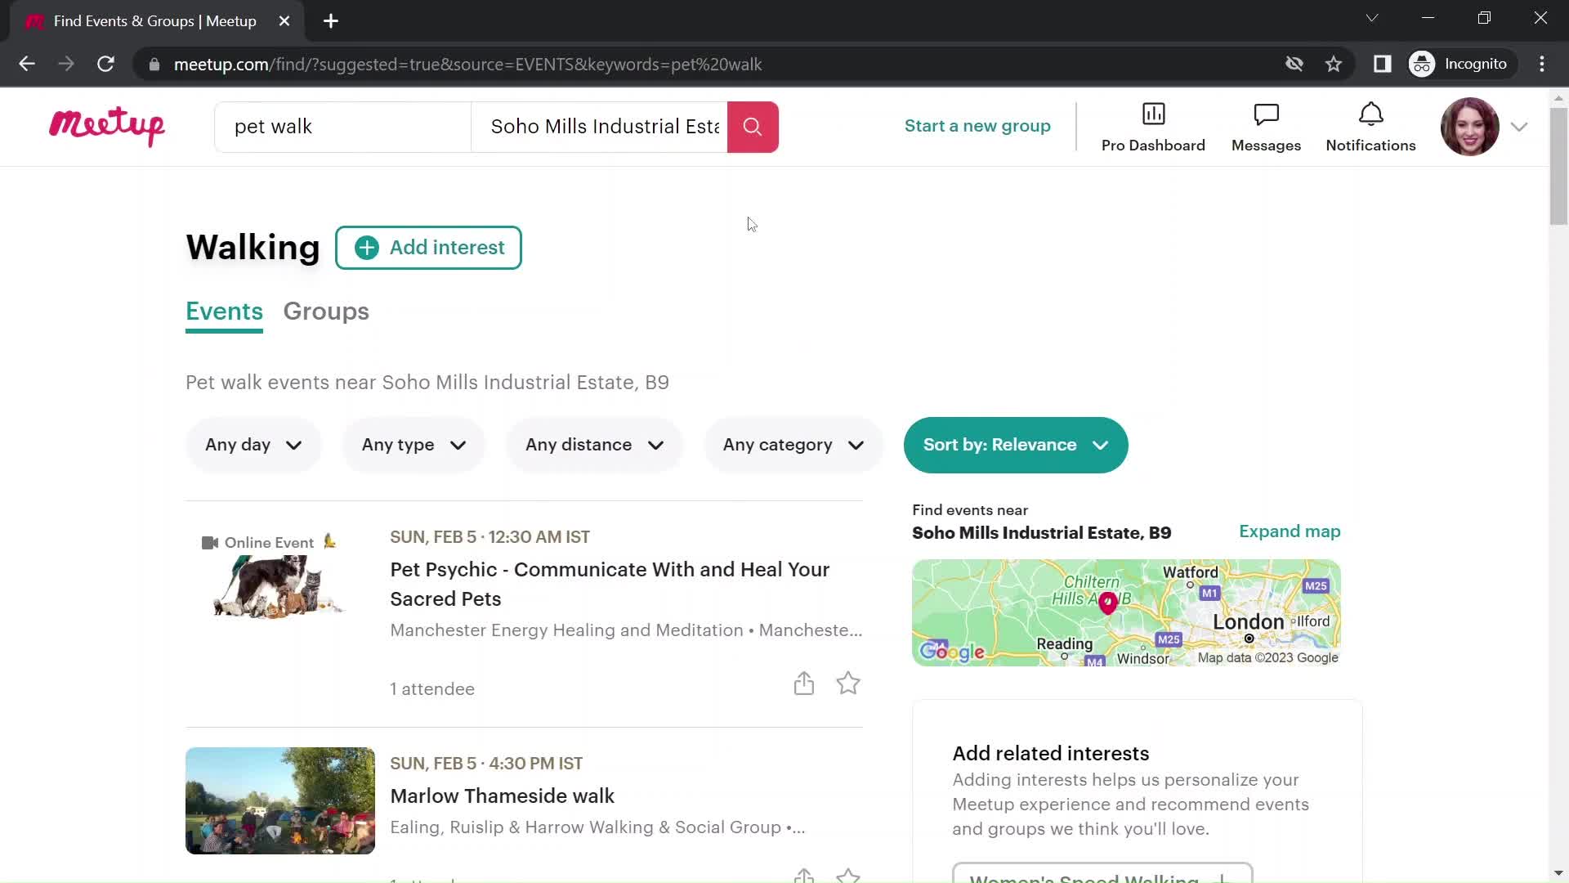The height and width of the screenshot is (883, 1569).
Task: Click the Meetup home logo
Action: click(107, 126)
